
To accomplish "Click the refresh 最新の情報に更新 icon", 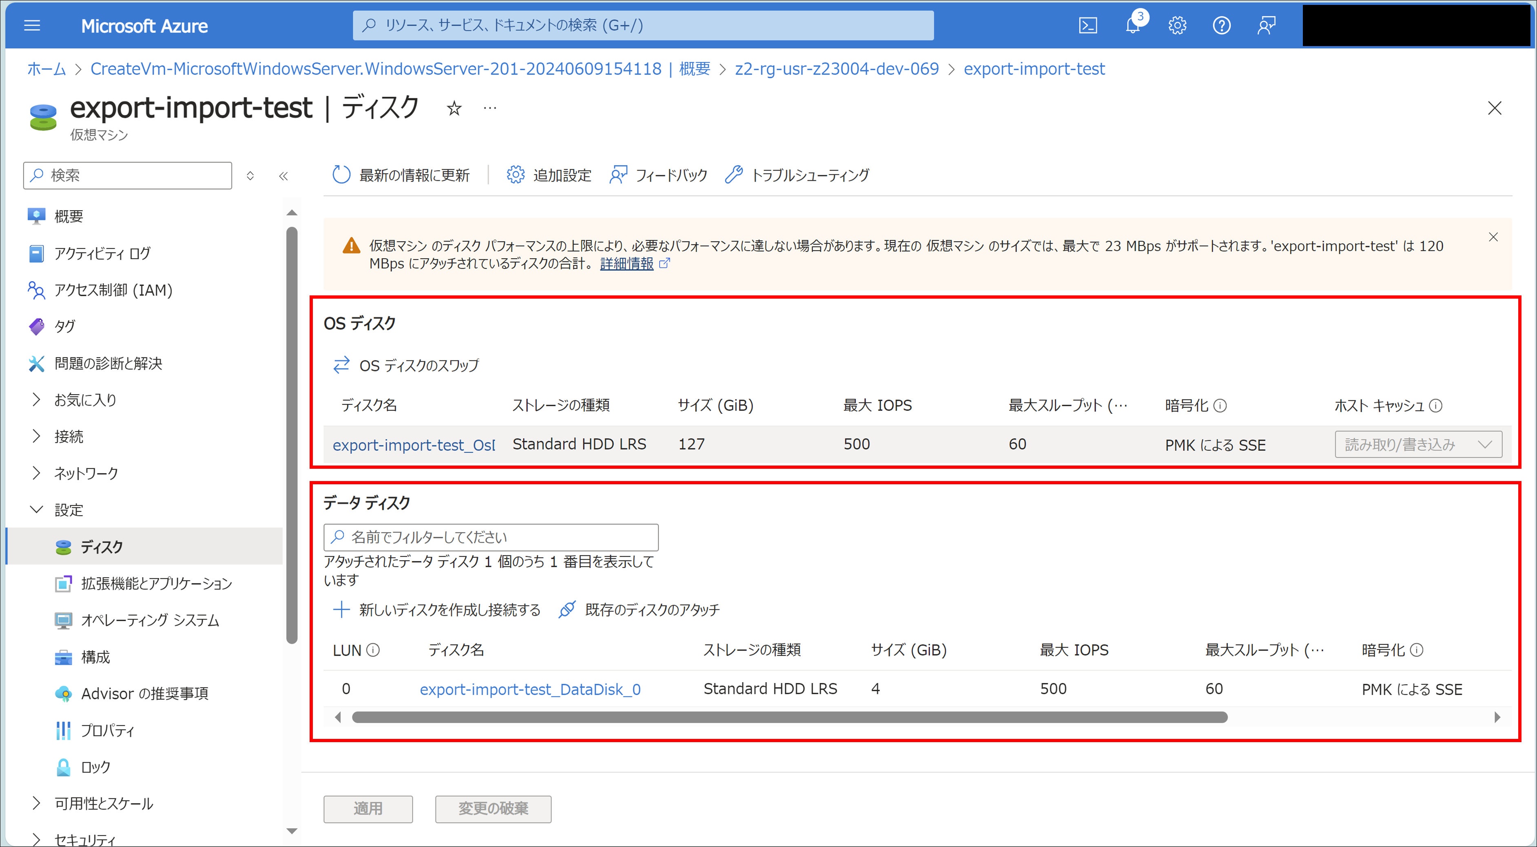I will coord(341,175).
